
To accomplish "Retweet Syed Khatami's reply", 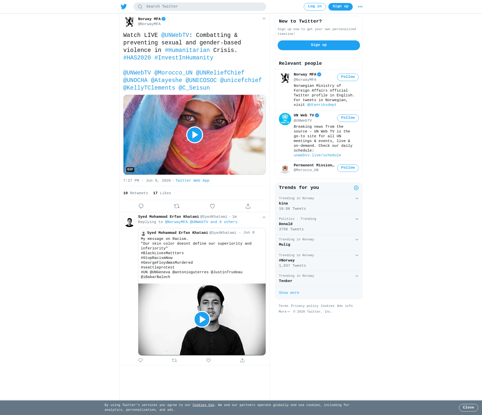I will (x=174, y=360).
